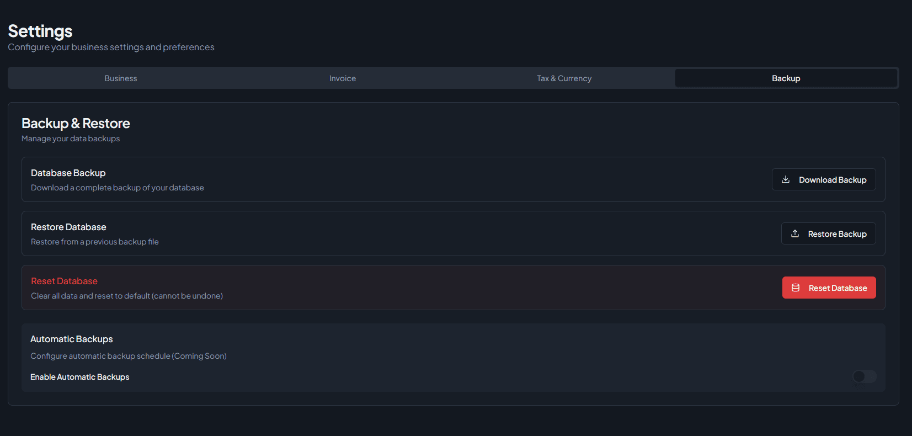Screen dimensions: 912x436
Task: Enable the Automatic Backups switch
Action: 864,376
